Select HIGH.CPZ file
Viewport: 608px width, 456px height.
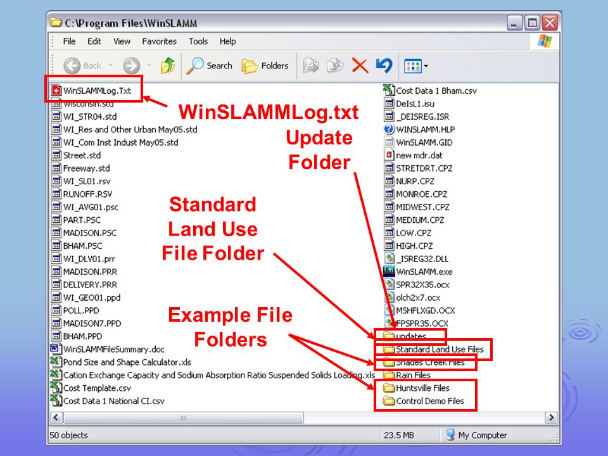pyautogui.click(x=408, y=246)
